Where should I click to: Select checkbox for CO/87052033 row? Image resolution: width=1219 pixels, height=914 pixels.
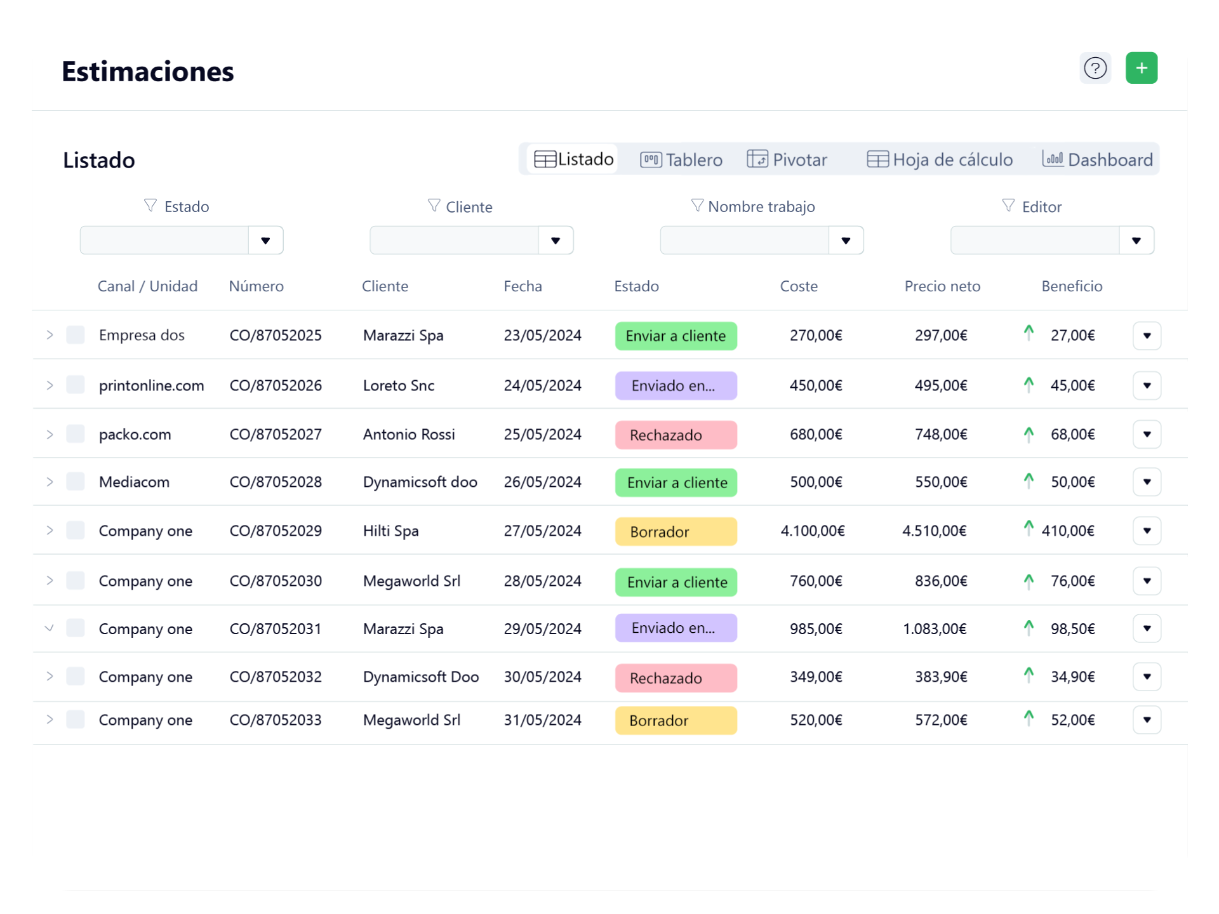[x=76, y=720]
